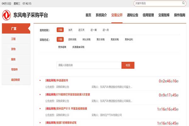The image size is (189, 126).
Task: Filter publish time by 近一周
Action: 94,30
